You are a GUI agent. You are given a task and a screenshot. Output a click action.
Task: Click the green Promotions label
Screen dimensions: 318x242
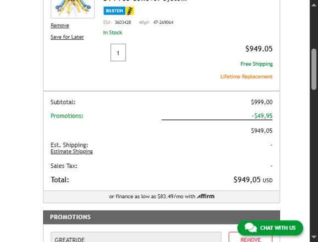(x=67, y=116)
